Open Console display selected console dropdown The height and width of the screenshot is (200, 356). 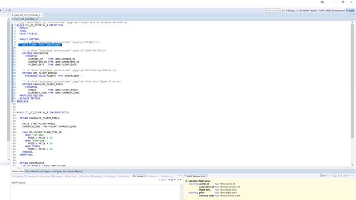click(x=175, y=180)
